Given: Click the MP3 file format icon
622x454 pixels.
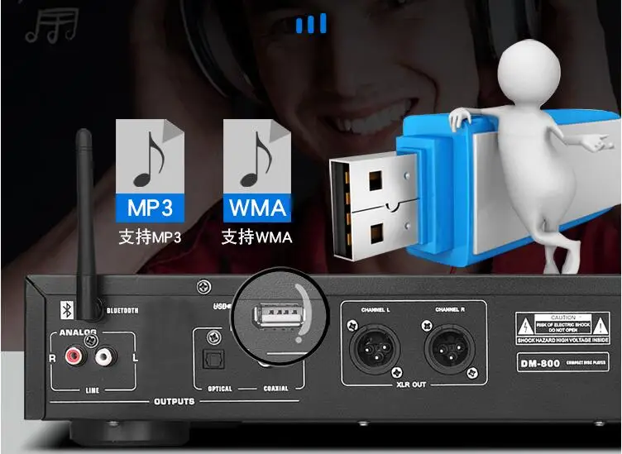Looking at the screenshot, I should (150, 171).
